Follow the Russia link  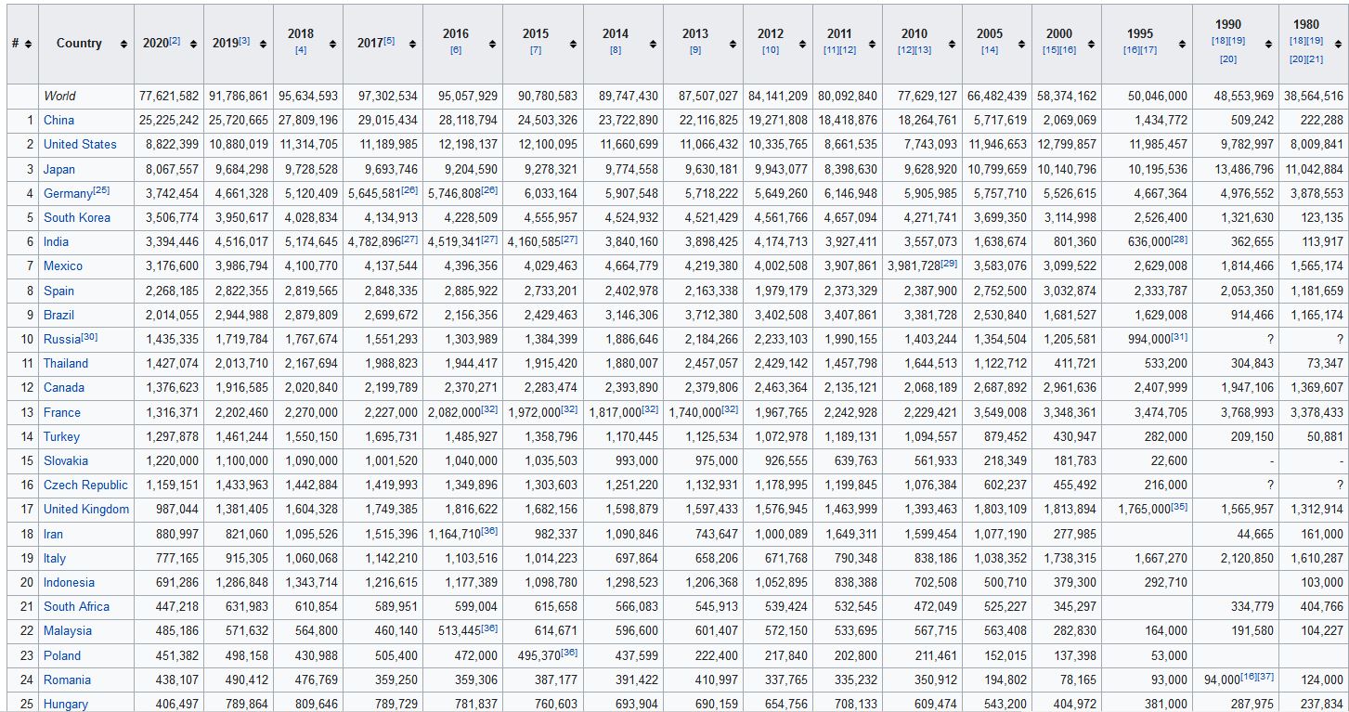pos(62,339)
